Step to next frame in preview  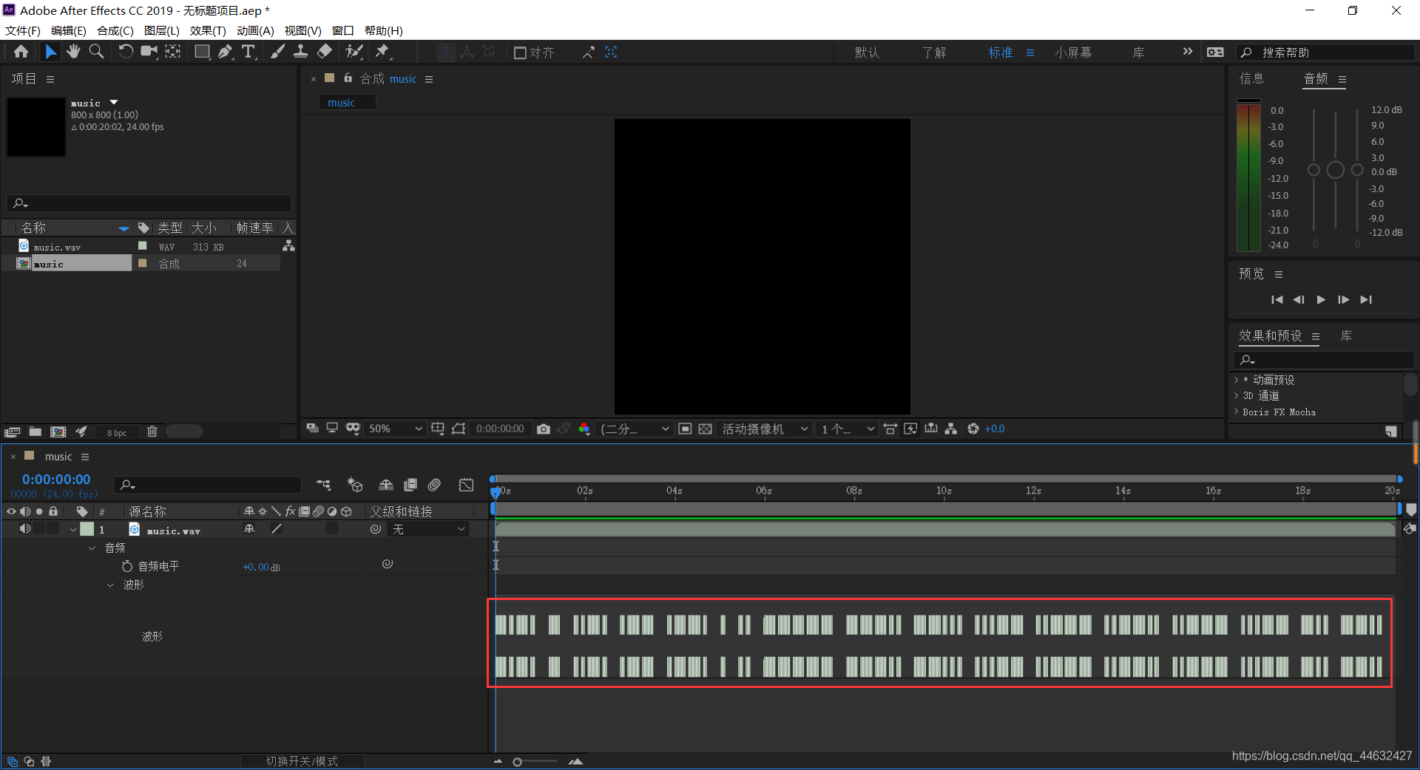coord(1343,299)
